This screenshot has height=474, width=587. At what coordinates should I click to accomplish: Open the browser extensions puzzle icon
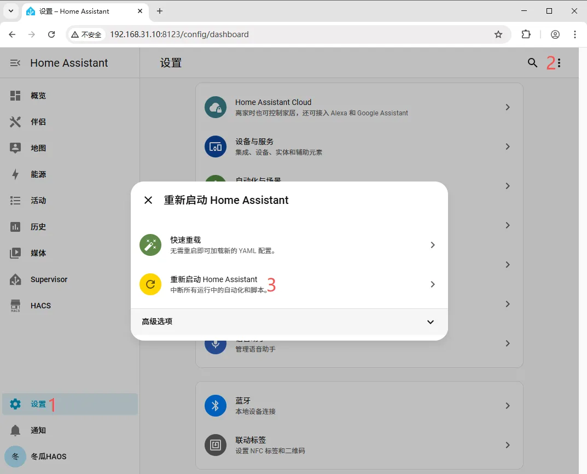click(526, 34)
